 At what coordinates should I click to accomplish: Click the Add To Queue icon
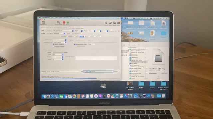(x=58, y=22)
